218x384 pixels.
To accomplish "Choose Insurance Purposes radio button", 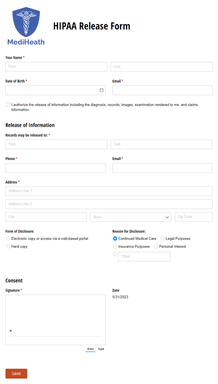I will (x=115, y=246).
